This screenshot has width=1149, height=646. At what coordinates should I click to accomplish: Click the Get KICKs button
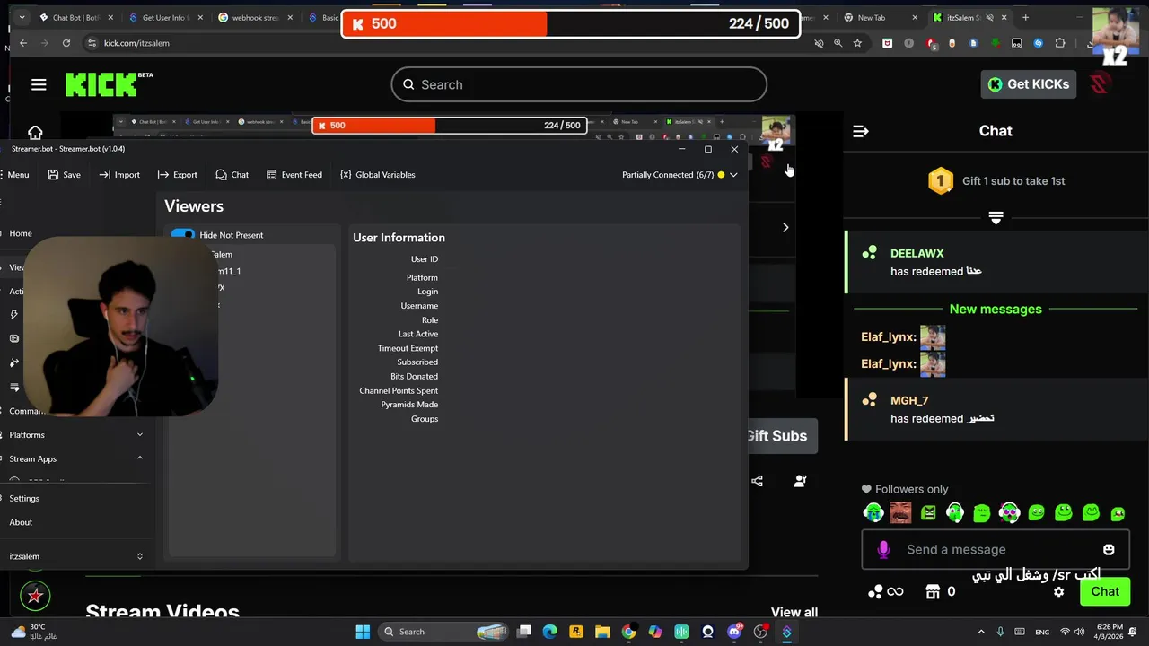pyautogui.click(x=1029, y=84)
